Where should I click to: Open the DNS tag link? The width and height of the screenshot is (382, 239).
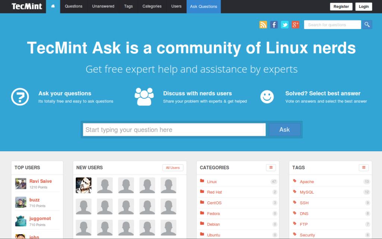304,213
